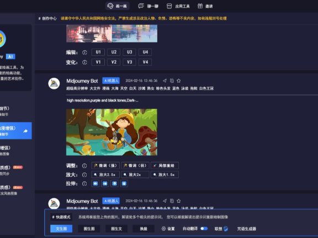
Task: Create variation with V3 button
Action: tap(129, 62)
